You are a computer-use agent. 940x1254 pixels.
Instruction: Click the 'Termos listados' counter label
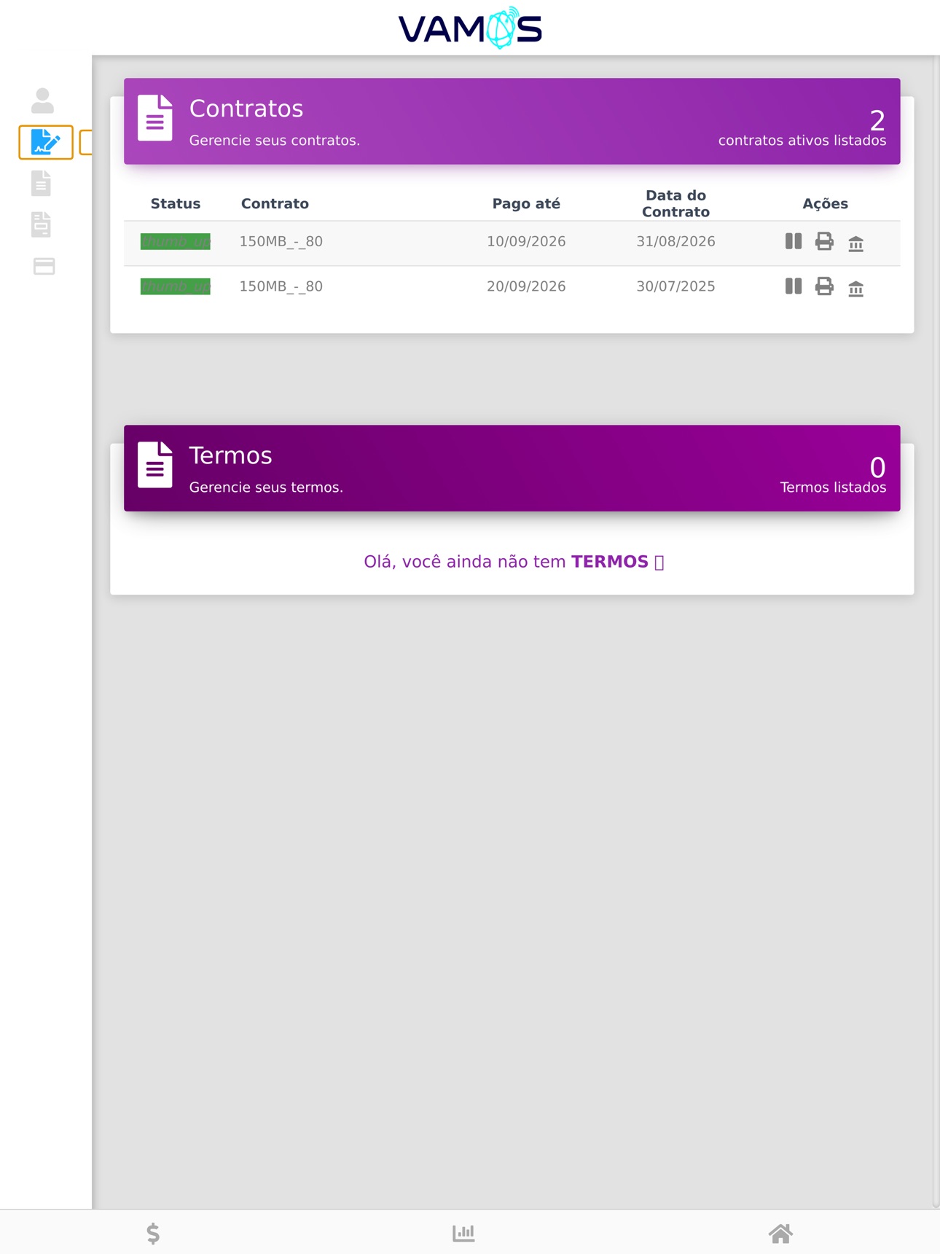833,487
